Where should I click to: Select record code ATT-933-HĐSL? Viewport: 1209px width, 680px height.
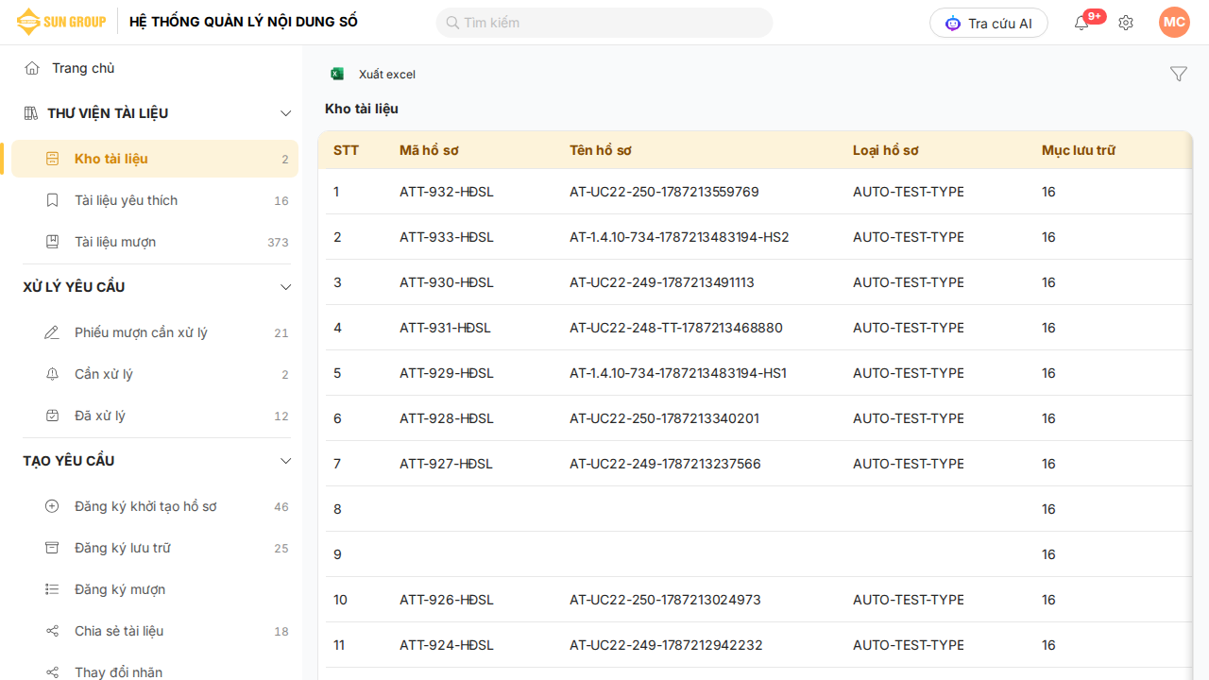[447, 237]
